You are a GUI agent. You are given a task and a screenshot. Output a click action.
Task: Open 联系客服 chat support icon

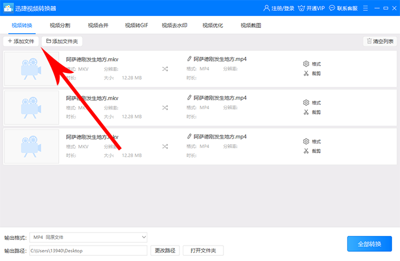coord(331,8)
